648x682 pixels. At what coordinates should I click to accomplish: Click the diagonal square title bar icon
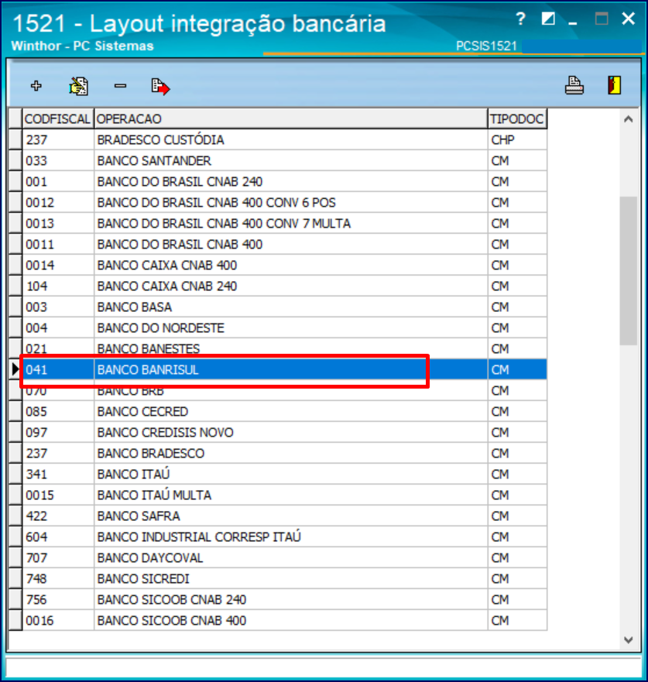pos(548,19)
